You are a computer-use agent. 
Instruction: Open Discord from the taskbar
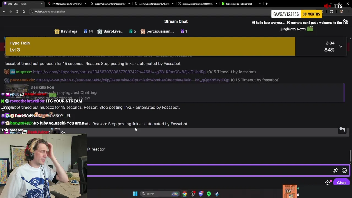[x=201, y=194]
